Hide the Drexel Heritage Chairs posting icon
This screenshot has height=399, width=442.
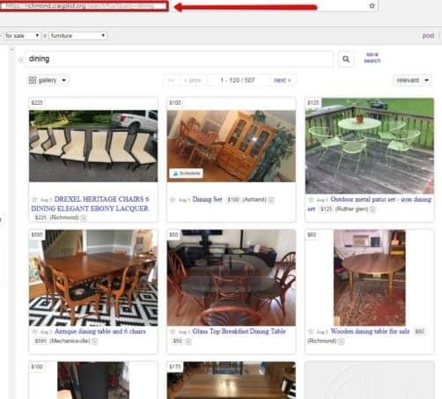click(84, 218)
